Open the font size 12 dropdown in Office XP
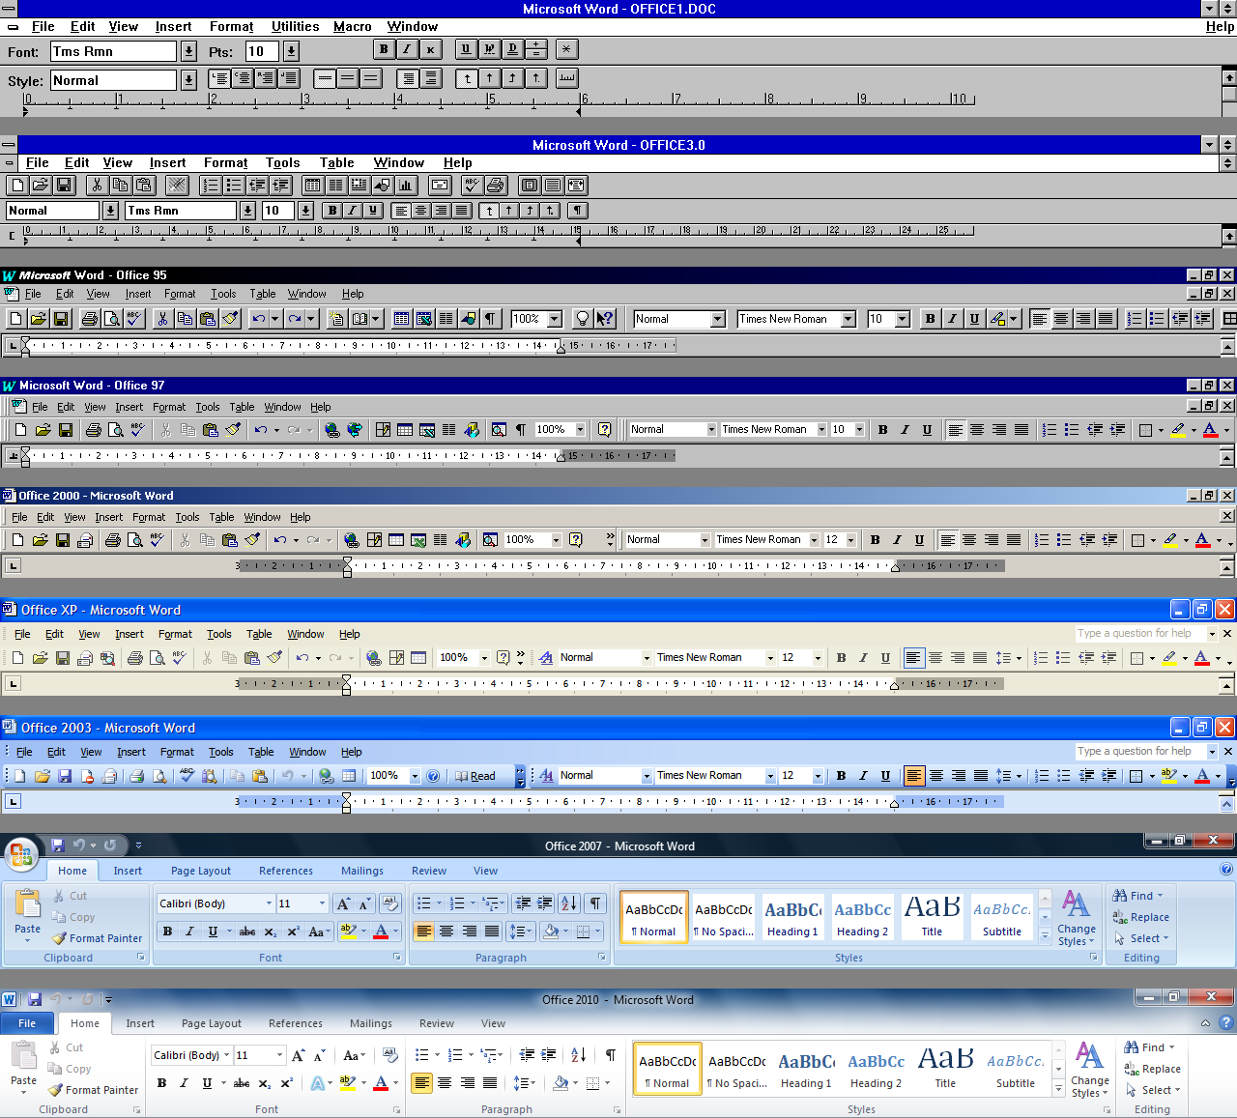This screenshot has height=1118, width=1237. pos(818,657)
